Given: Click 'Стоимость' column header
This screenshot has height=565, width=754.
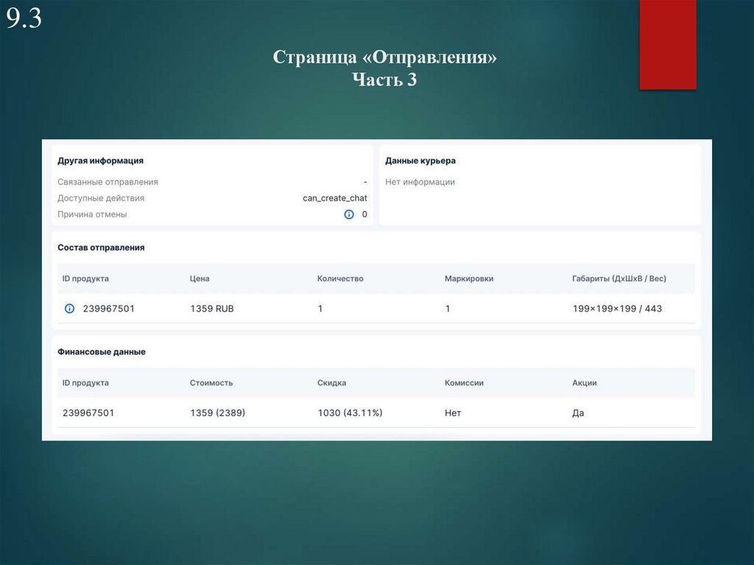Looking at the screenshot, I should click(x=211, y=383).
